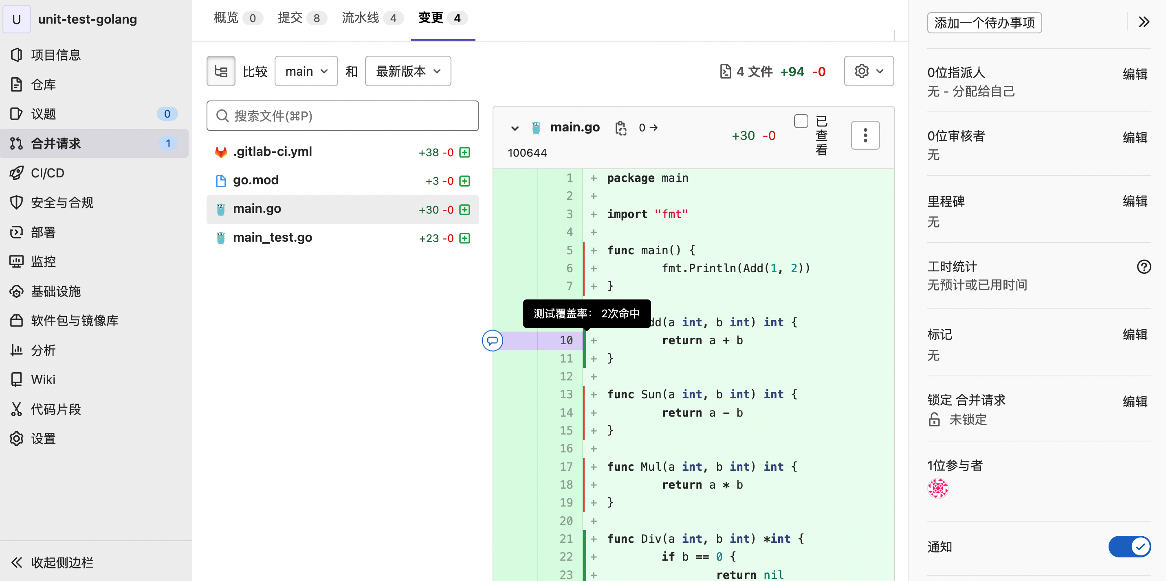Open CI/CD section in the sidebar
Viewport: 1166px width, 581px height.
coord(48,173)
